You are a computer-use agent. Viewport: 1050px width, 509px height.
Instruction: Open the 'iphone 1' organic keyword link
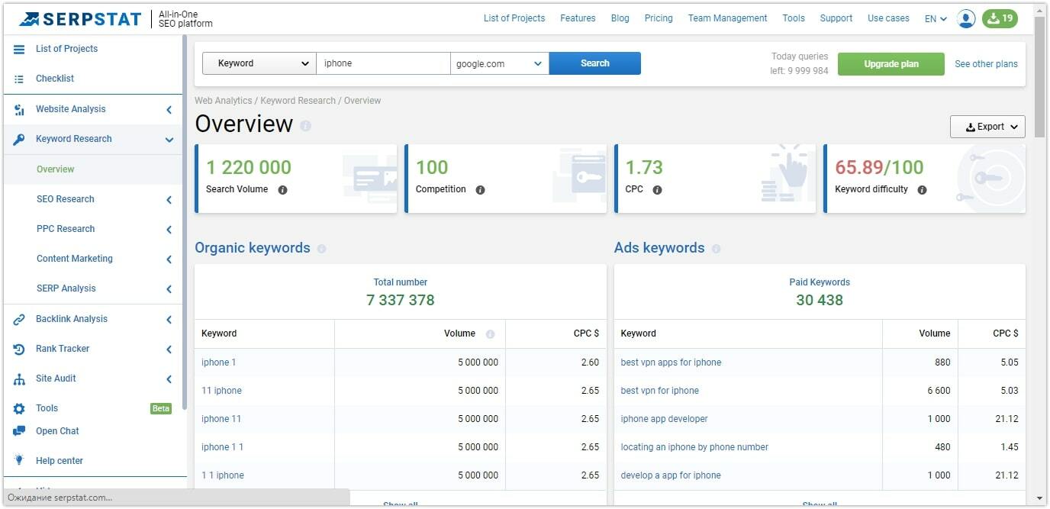click(219, 362)
